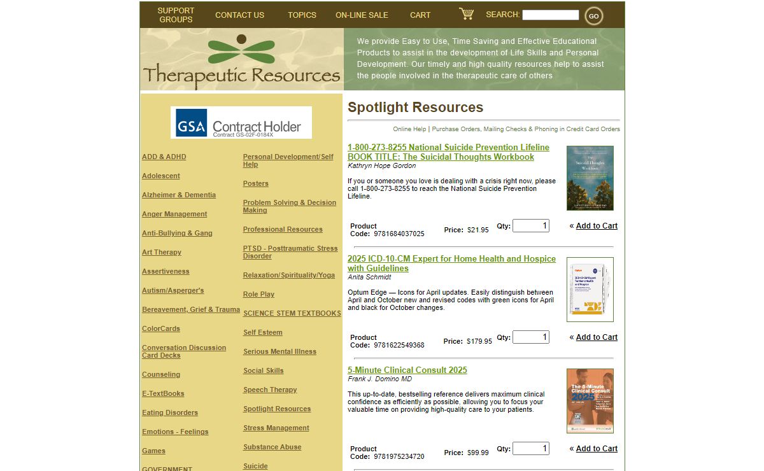Browse Anger Management category
The width and height of the screenshot is (764, 471).
click(x=174, y=214)
